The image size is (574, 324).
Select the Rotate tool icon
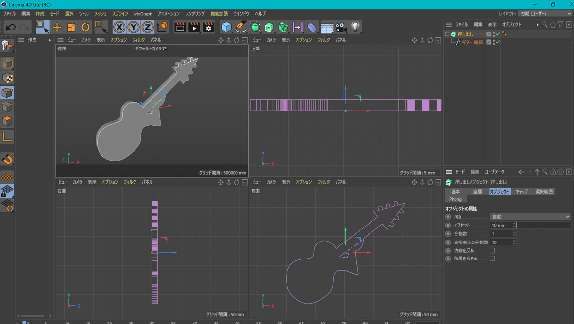[x=85, y=27]
